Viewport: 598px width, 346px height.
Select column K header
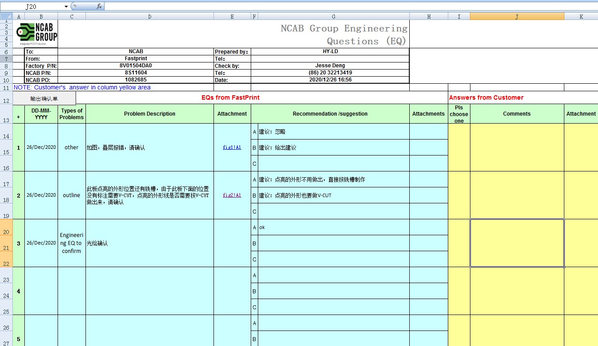pyautogui.click(x=581, y=16)
